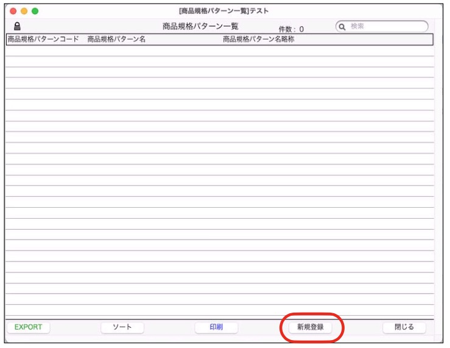
Task: Minimize the window with the yellow button
Action: (24, 11)
